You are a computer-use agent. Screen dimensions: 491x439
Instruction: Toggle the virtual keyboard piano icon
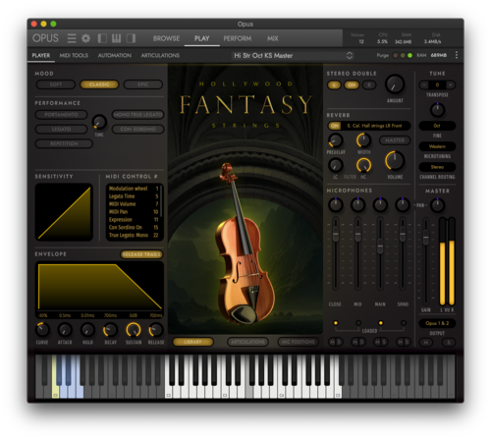[x=117, y=38]
